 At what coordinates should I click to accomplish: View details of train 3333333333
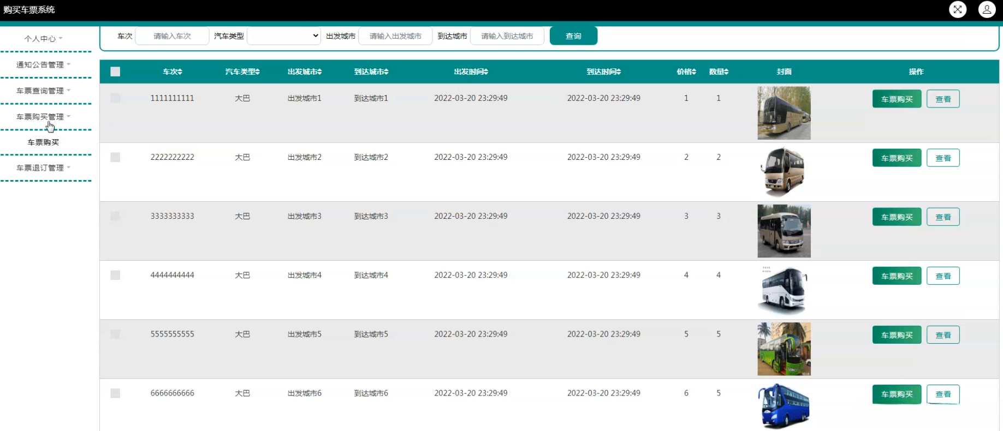click(943, 217)
